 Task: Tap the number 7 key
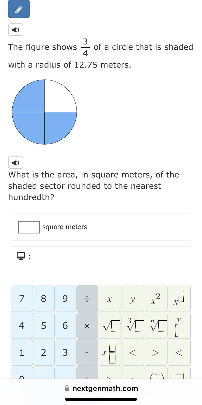pos(22,299)
